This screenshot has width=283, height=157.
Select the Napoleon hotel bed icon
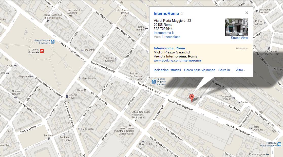tap(32, 76)
